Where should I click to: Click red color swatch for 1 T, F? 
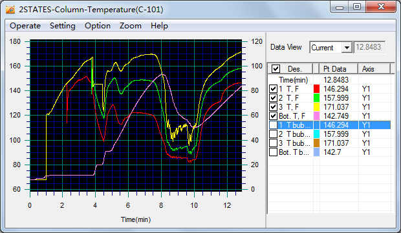316,89
